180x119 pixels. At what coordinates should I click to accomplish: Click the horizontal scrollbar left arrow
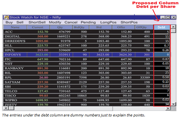(x=6, y=108)
